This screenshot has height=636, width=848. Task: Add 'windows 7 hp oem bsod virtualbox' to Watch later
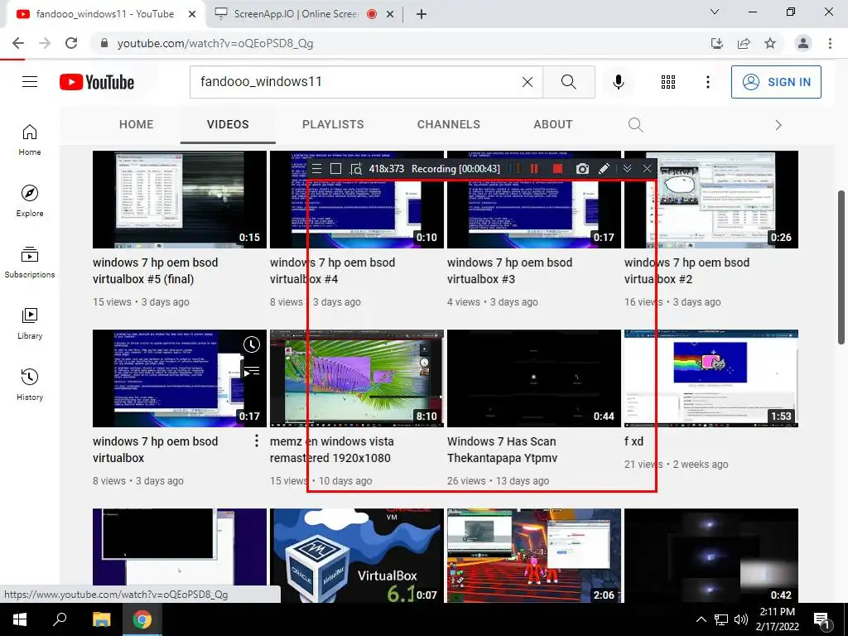click(x=252, y=344)
